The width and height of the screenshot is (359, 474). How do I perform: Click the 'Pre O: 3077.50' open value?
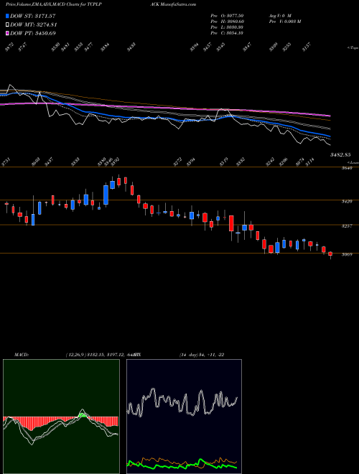pos(227,16)
